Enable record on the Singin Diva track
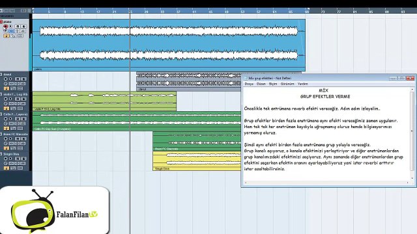Image resolution: width=417 pixels, height=234 pixels. (5, 159)
